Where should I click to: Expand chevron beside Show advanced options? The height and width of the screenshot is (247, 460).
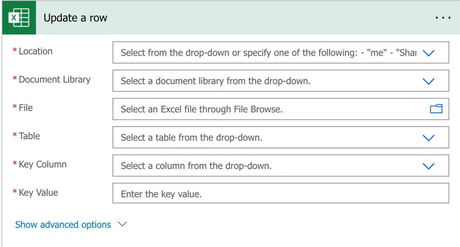coord(122,224)
